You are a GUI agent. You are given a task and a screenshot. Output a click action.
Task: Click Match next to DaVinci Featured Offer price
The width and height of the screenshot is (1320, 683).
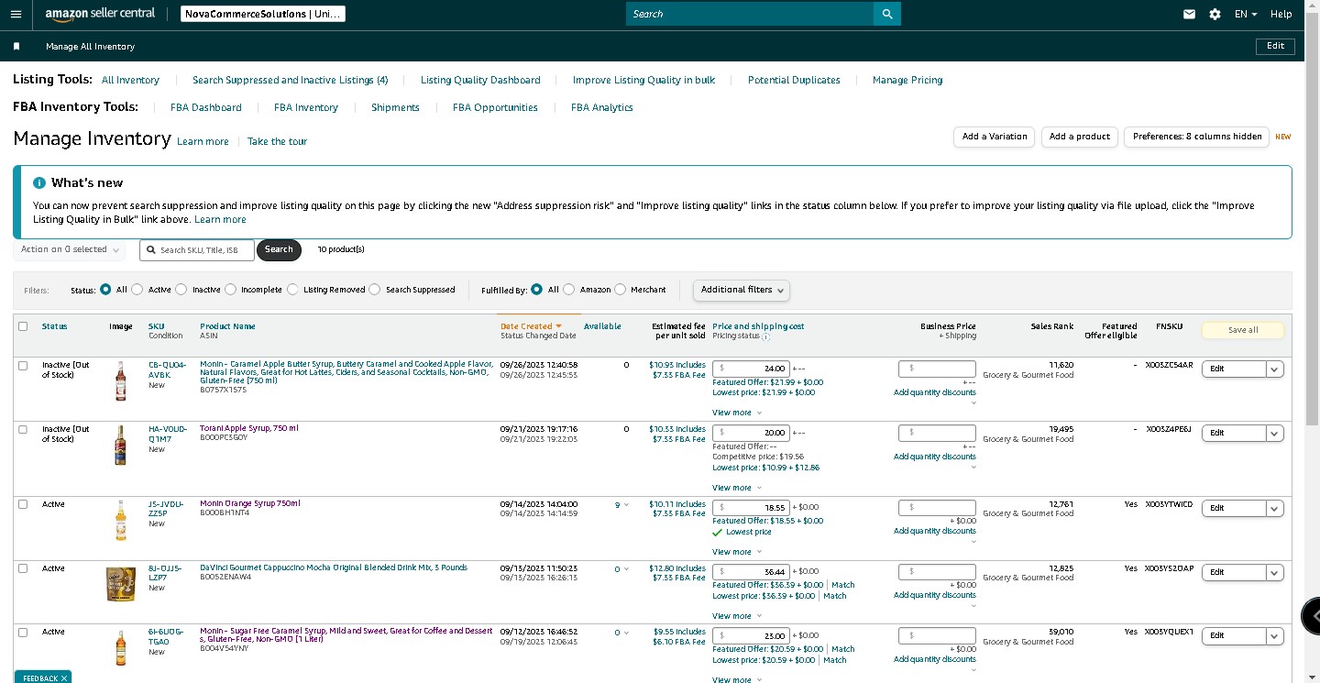pos(843,585)
